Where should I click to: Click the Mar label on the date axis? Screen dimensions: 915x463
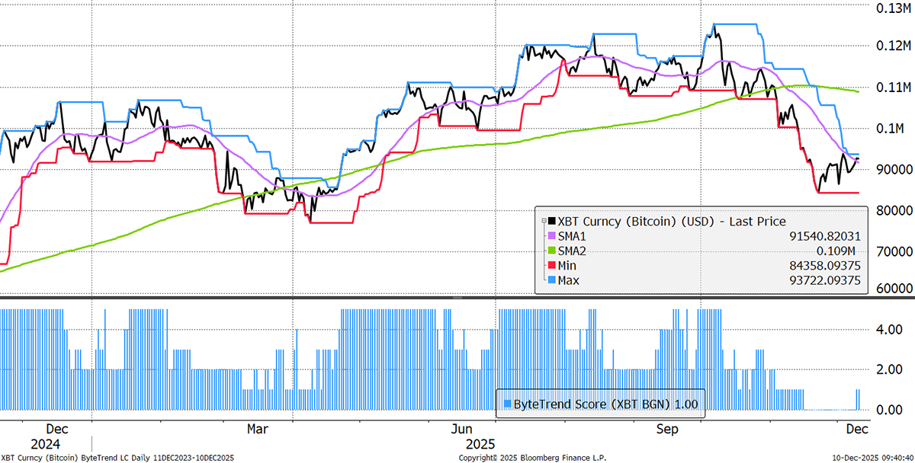[258, 429]
